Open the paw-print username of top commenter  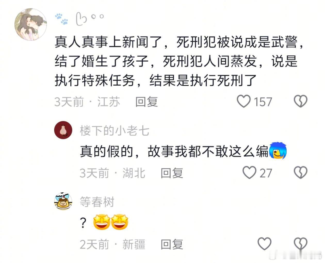79,19
